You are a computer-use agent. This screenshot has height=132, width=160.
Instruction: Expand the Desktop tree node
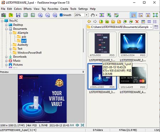6,25
